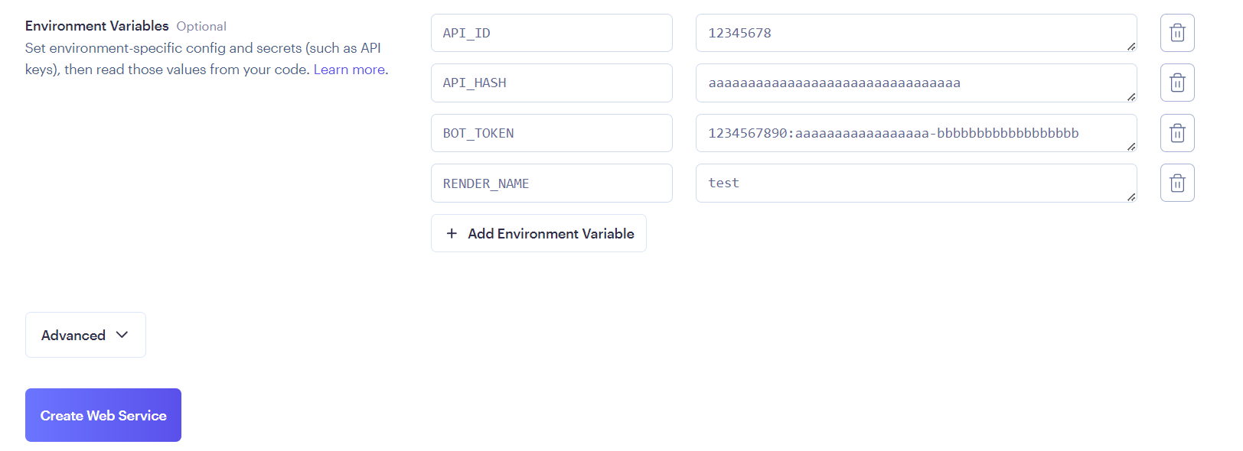Screen dimensions: 1243x451
Task: Click Add Environment Variable button
Action: click(x=538, y=233)
